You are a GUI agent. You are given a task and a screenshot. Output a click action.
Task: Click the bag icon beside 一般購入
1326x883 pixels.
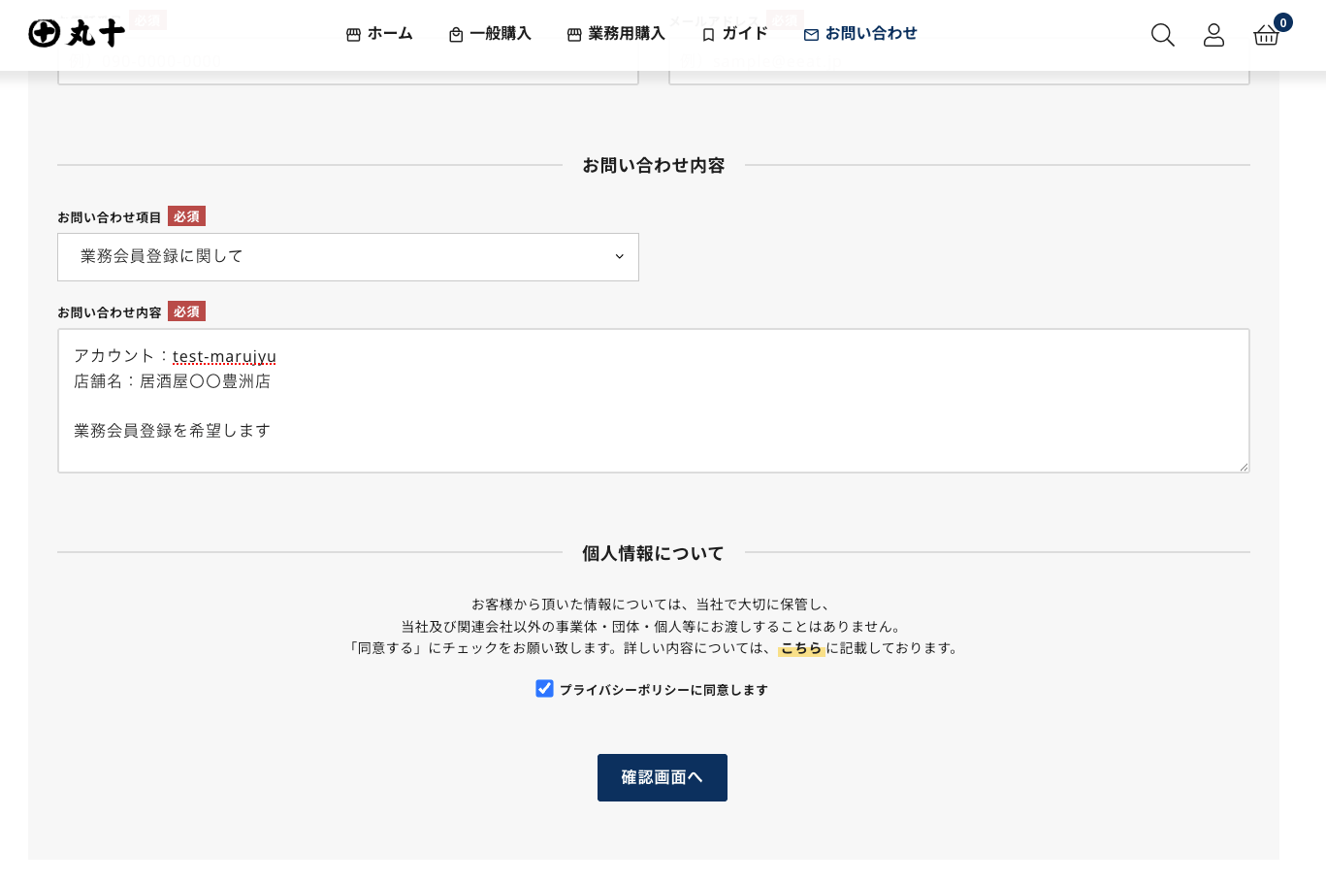[456, 35]
